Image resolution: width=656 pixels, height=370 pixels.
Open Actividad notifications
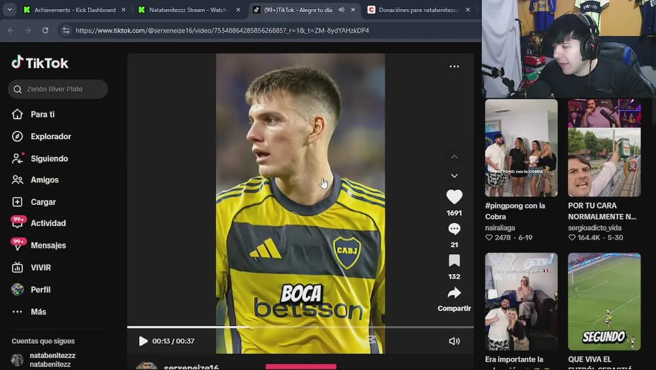coord(39,223)
